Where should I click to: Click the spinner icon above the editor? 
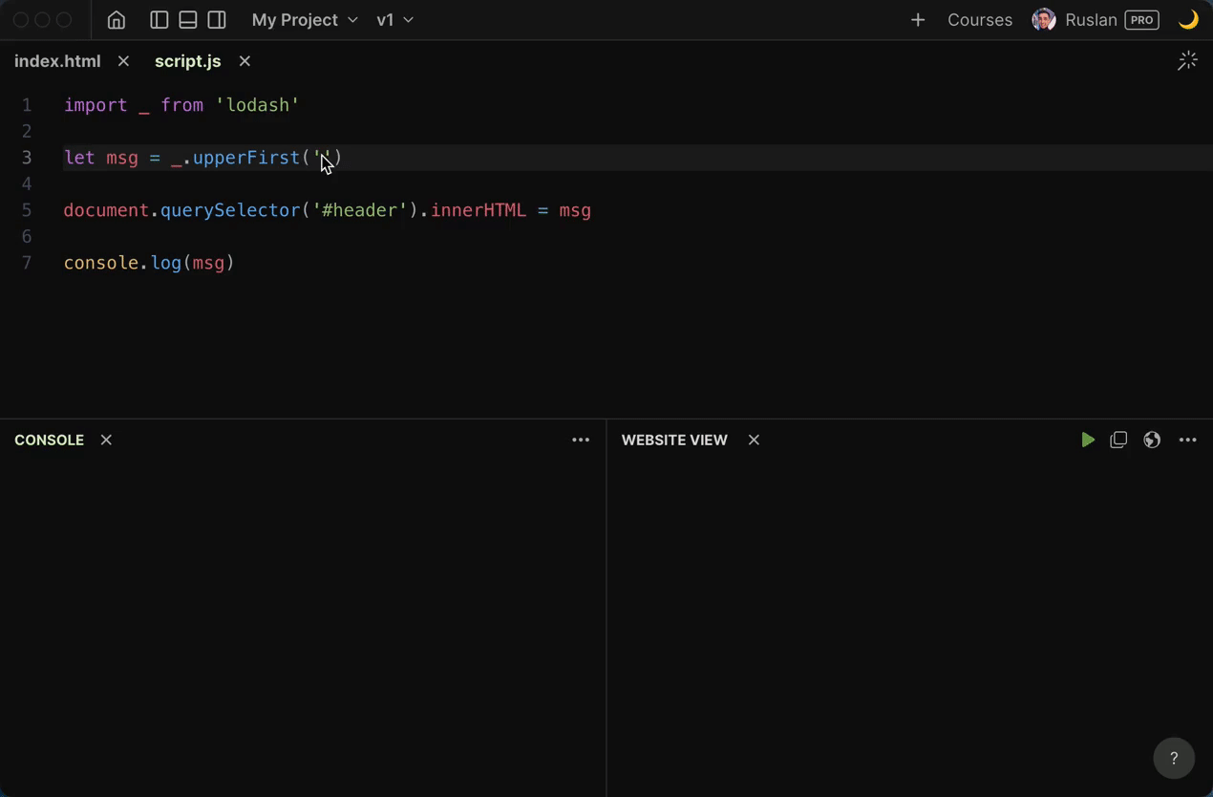tap(1187, 60)
